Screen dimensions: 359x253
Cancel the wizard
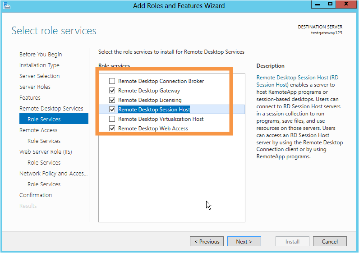click(330, 242)
